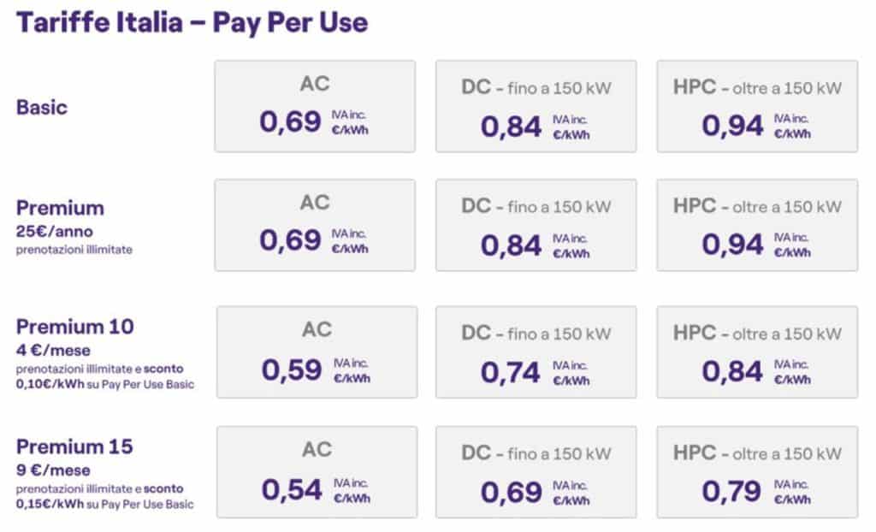Choose the Premium 10 DC 0,74 card
This screenshot has height=532, width=876.
pos(536,352)
